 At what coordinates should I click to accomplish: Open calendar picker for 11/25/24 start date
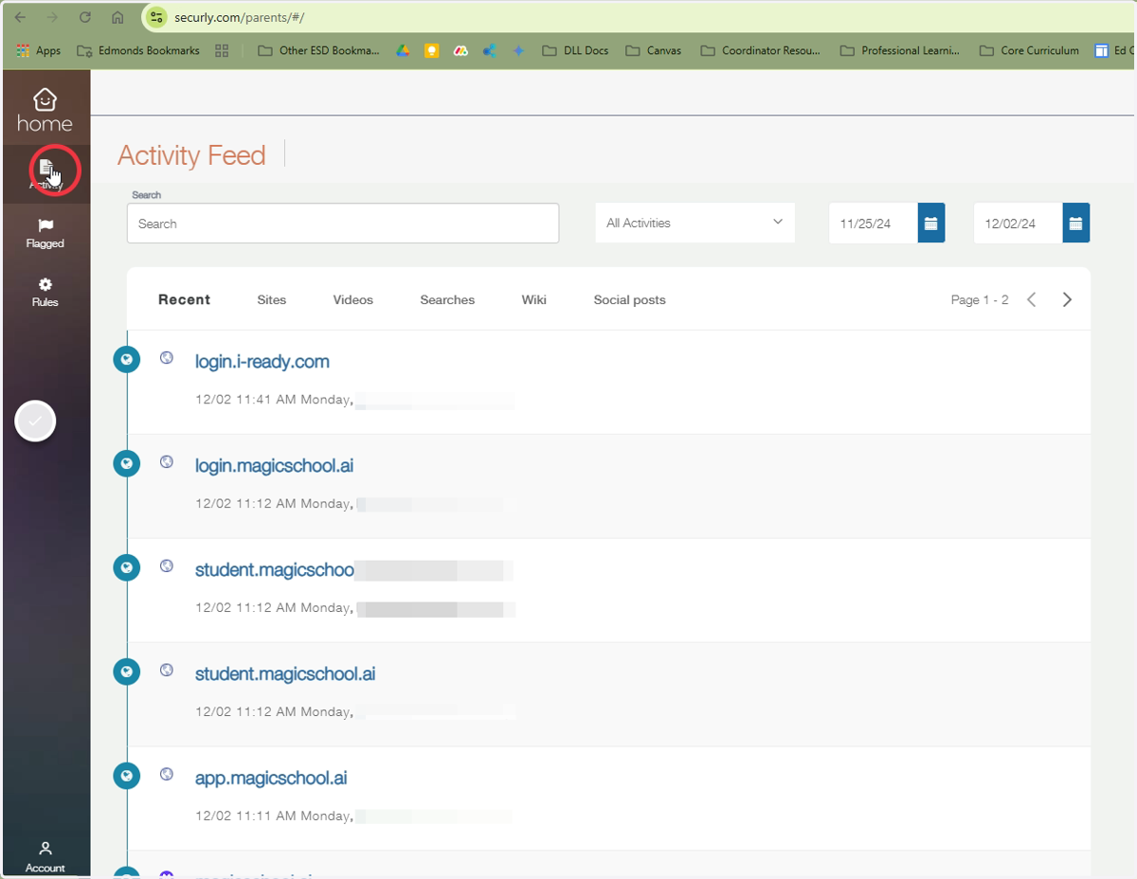coord(931,224)
